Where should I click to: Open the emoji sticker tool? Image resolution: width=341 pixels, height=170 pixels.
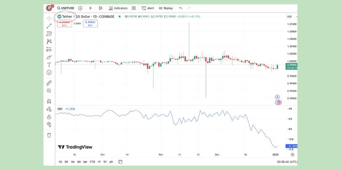[49, 72]
